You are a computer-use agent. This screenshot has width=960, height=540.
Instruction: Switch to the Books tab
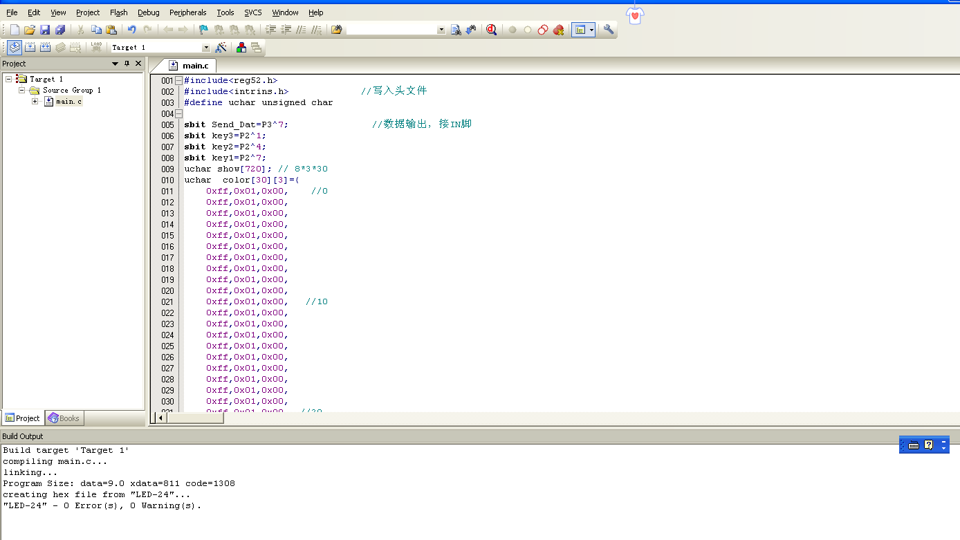[x=64, y=418]
